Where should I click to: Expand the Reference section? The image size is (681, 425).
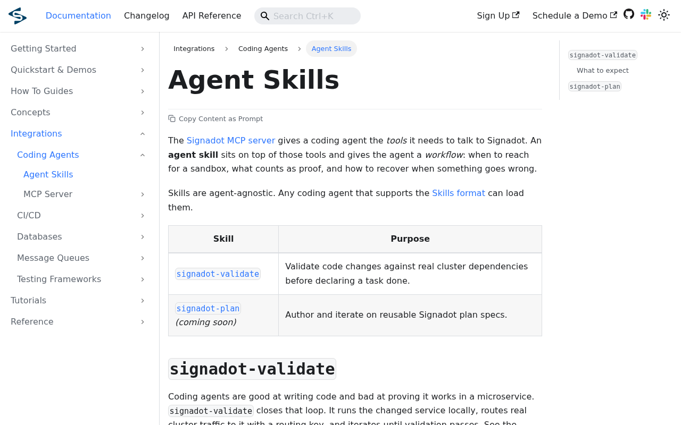point(143,322)
